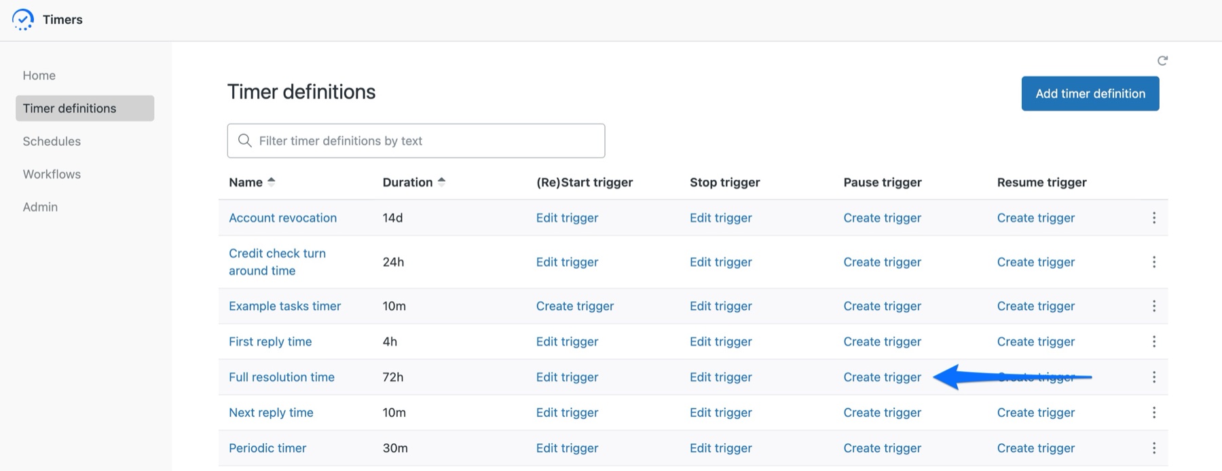Open the Full resolution time link

[282, 377]
